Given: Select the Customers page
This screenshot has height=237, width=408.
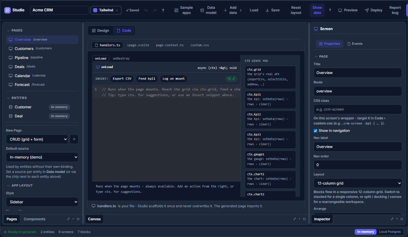Looking at the screenshot, I should [x=42, y=48].
